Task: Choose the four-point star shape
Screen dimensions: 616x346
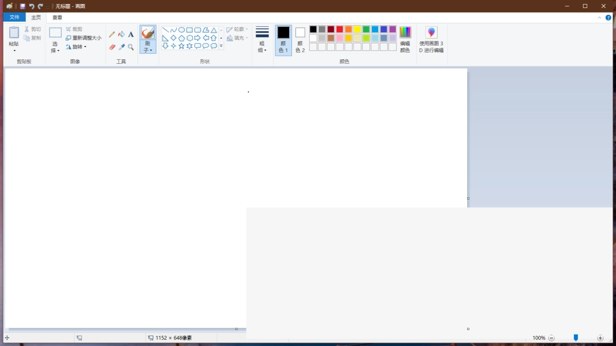Action: [x=173, y=46]
